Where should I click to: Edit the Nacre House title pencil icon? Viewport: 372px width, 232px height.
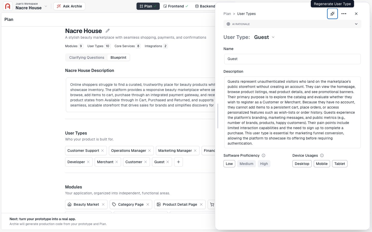point(107,31)
